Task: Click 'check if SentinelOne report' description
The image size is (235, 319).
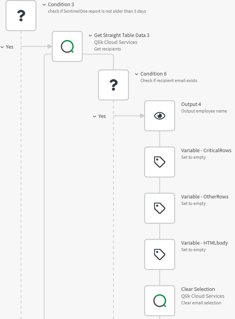Action: [97, 11]
